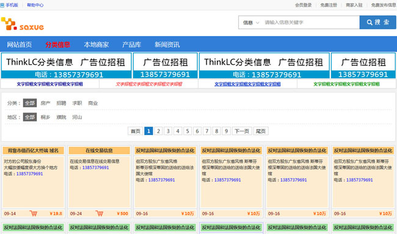
Task: Click the ¥19.8 price label
Action: click(56, 213)
